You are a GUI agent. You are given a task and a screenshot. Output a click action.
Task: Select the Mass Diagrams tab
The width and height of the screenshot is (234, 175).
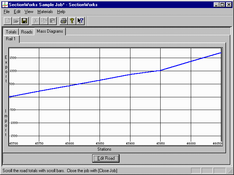pos(50,32)
